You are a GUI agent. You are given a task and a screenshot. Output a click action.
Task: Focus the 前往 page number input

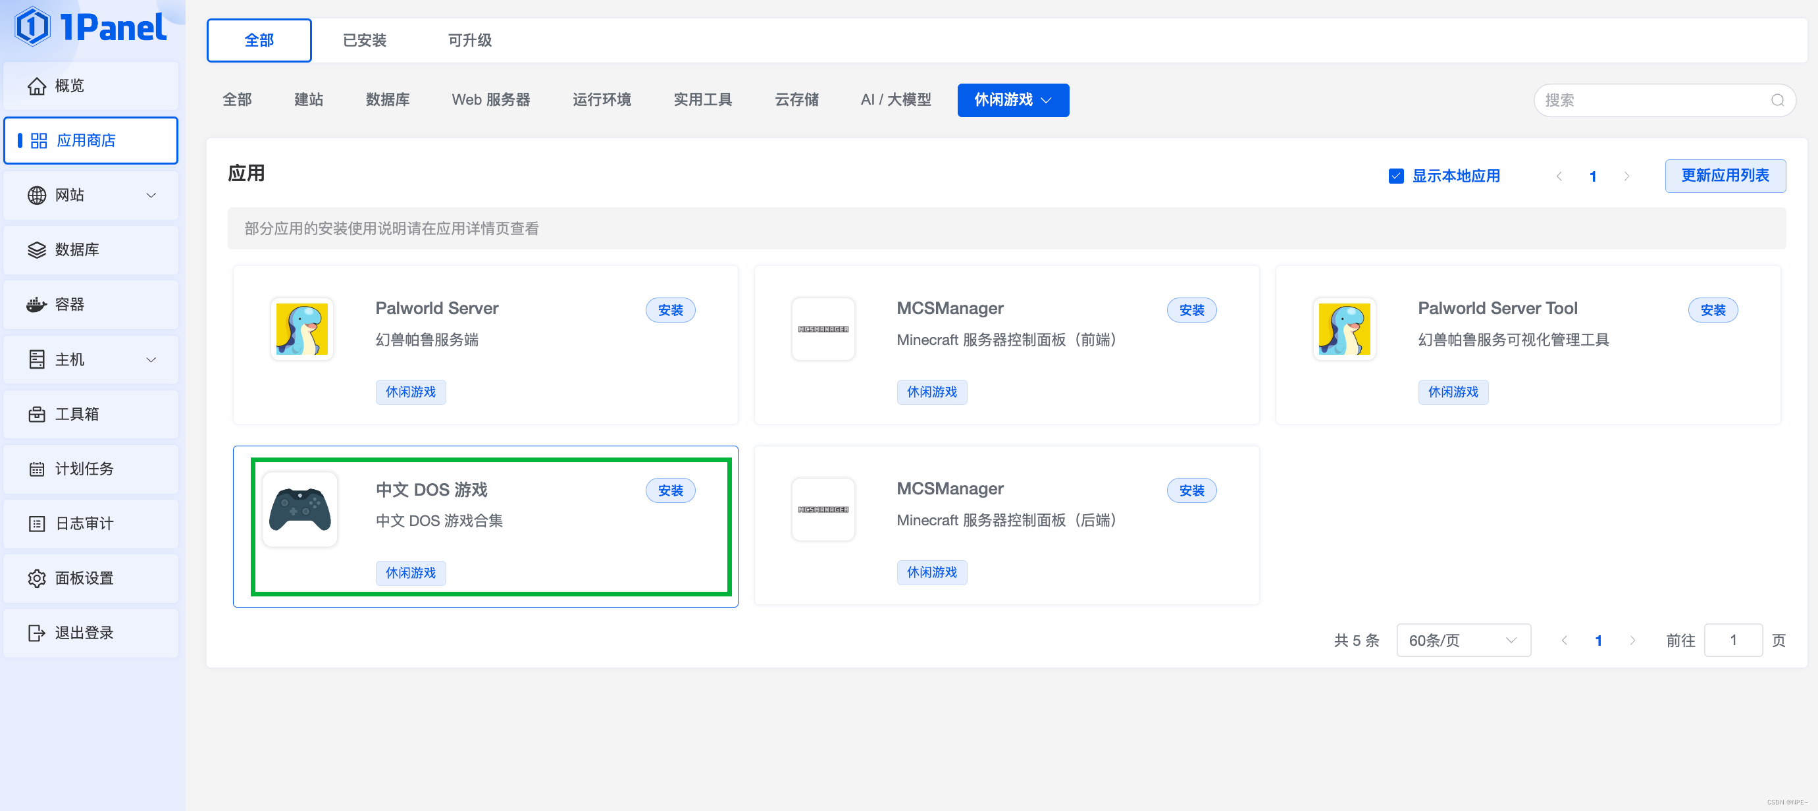(1733, 641)
